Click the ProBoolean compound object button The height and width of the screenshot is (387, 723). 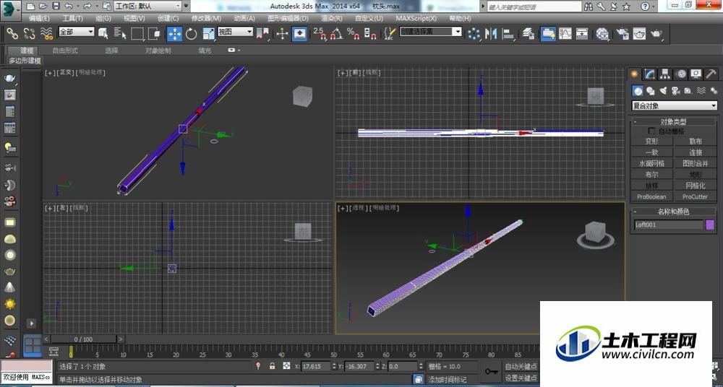pos(651,196)
